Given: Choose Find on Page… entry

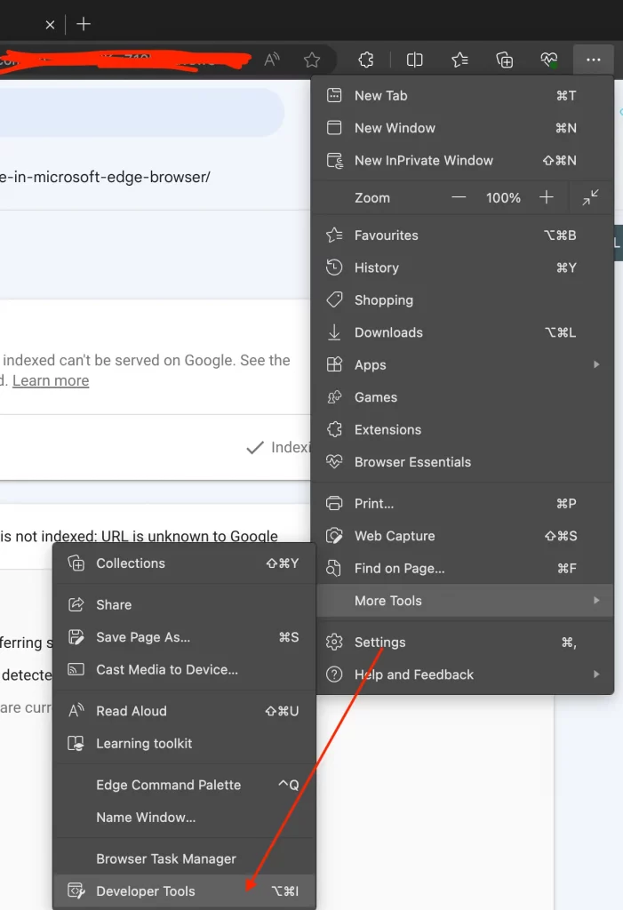Looking at the screenshot, I should click(462, 569).
